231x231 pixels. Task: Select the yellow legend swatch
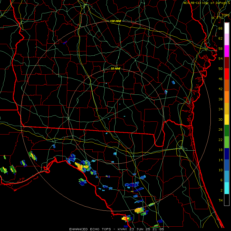pos(227,119)
